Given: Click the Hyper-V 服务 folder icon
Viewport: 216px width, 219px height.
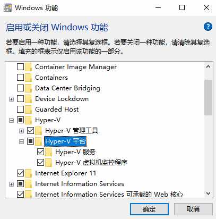Looking at the screenshot, I should pos(48,152).
